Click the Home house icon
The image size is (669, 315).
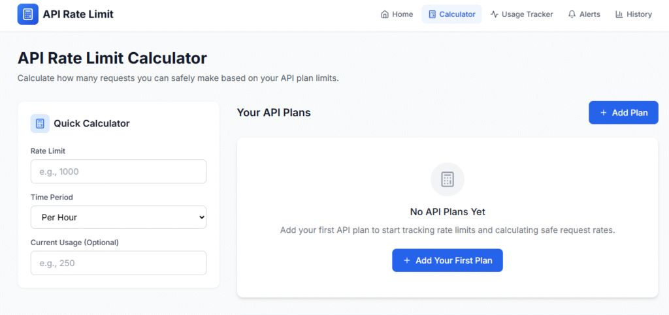tap(385, 14)
